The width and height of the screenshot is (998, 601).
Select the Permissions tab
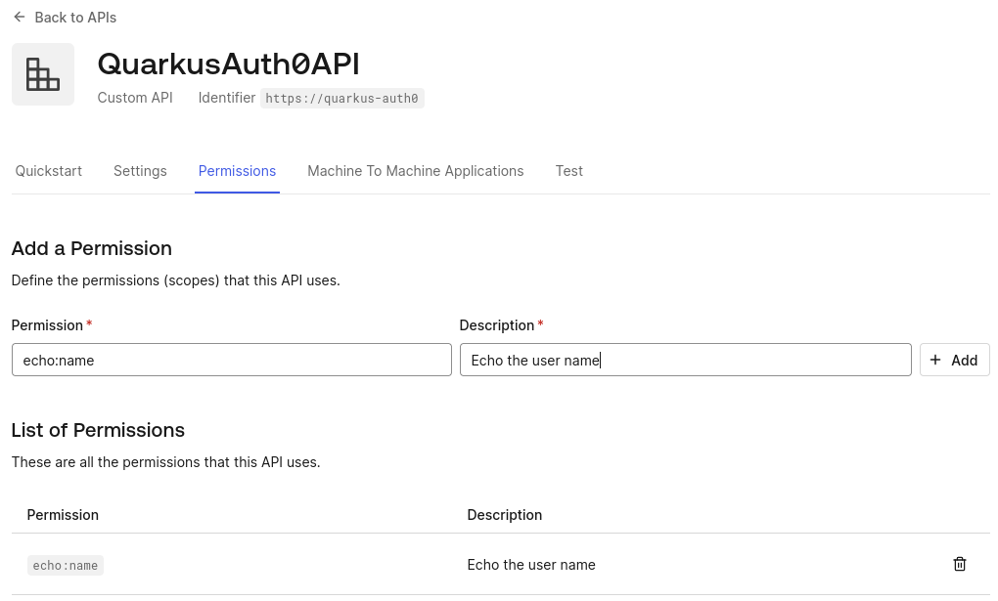(x=237, y=171)
